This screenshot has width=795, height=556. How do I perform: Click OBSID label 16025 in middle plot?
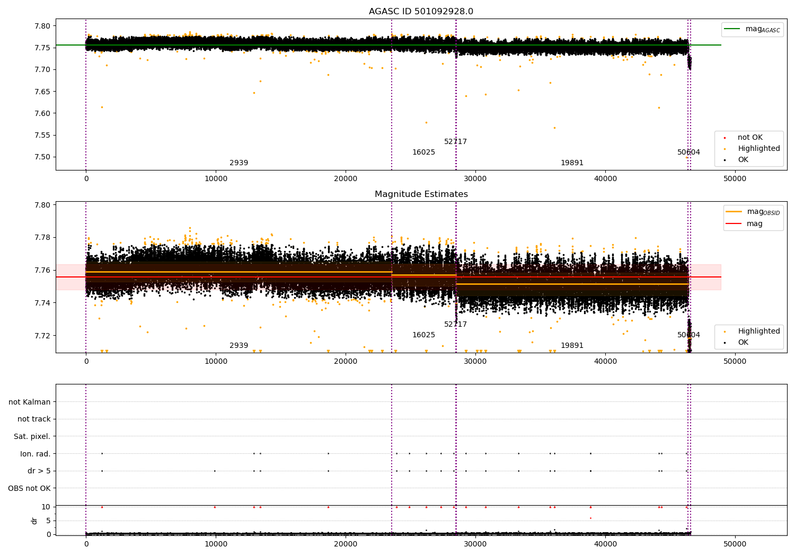pyautogui.click(x=423, y=335)
